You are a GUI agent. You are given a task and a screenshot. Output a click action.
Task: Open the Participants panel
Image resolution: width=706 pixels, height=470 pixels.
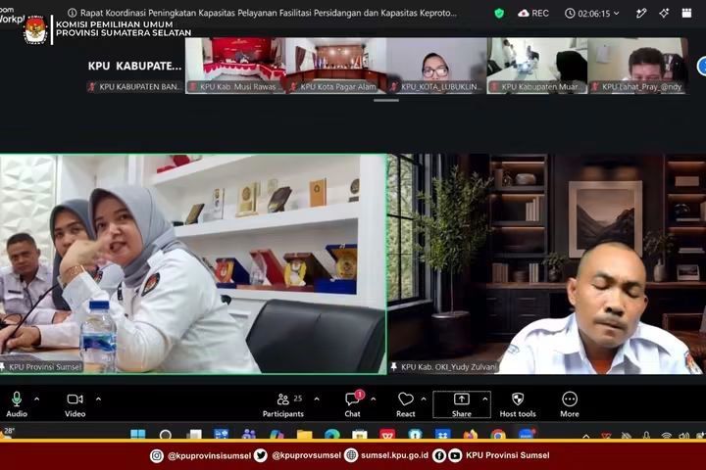(x=283, y=404)
